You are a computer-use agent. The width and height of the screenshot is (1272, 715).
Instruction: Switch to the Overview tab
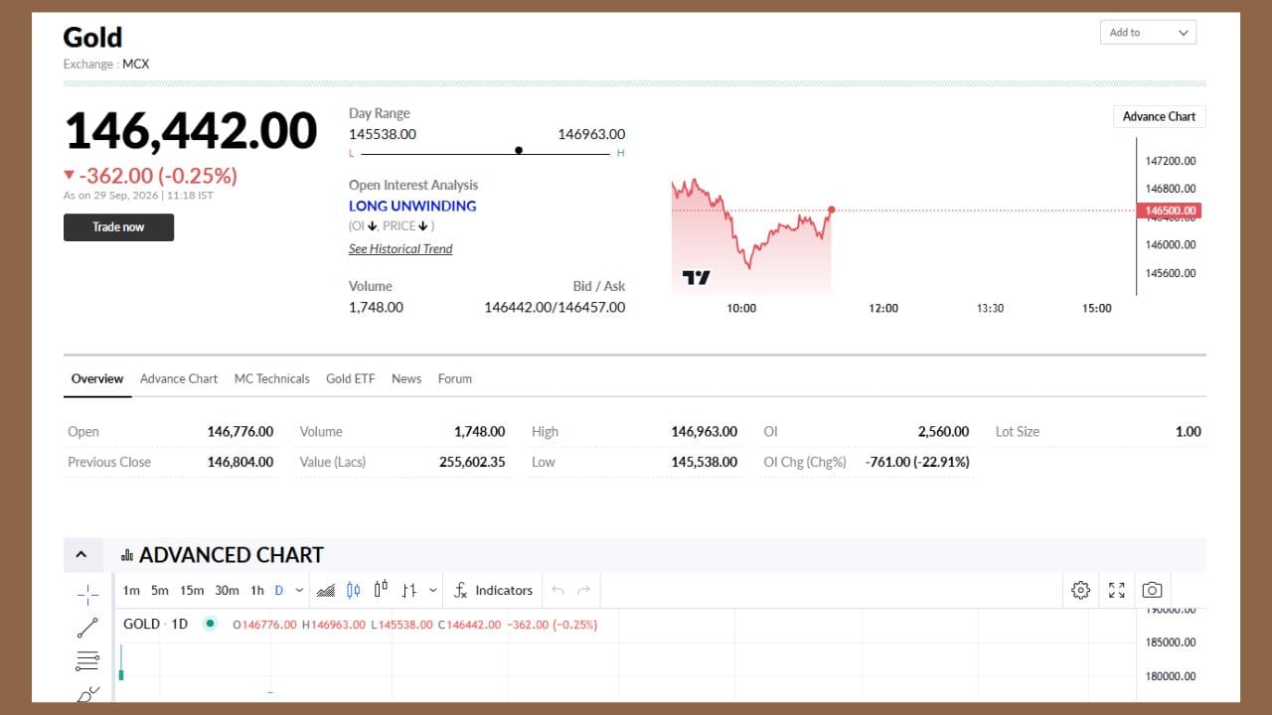97,378
